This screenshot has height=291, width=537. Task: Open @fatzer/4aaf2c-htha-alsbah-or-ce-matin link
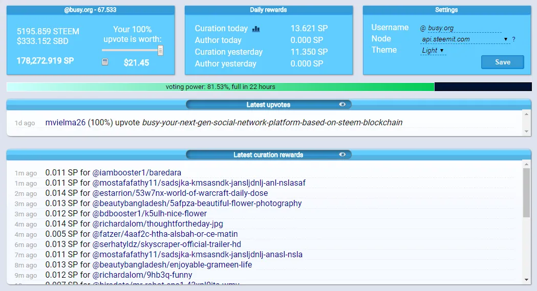click(x=165, y=234)
